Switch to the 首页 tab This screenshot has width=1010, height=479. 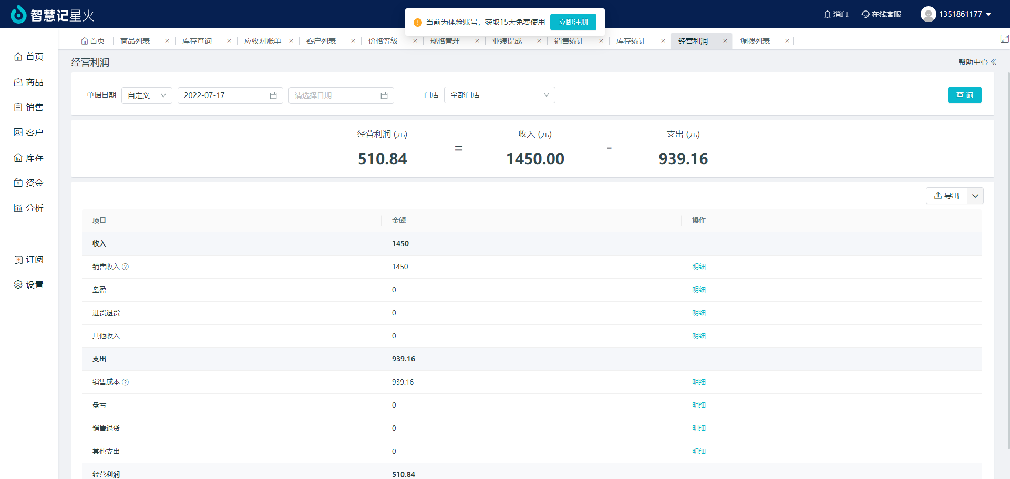[x=92, y=41]
